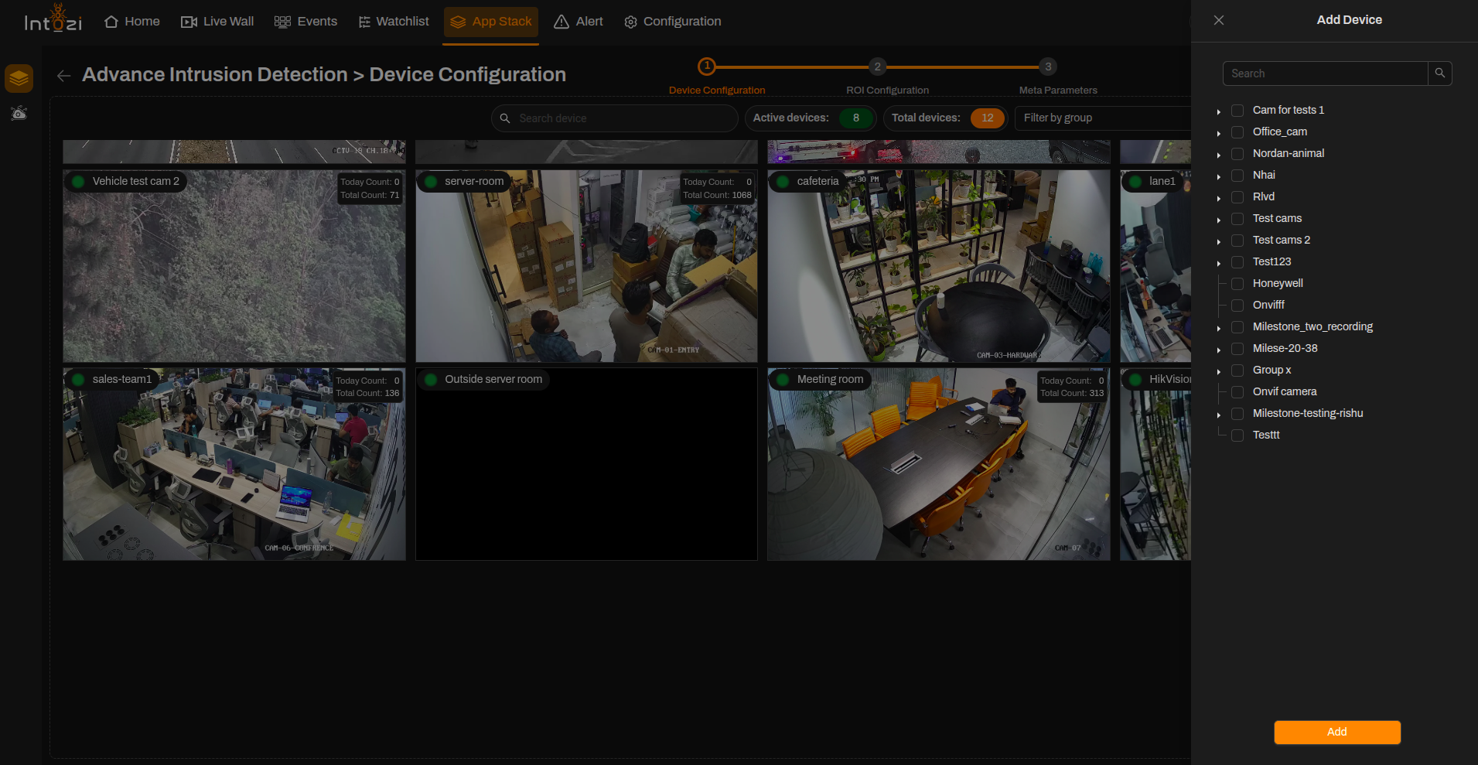
Task: Expand the Milestone_two_recording tree node
Action: tap(1219, 328)
